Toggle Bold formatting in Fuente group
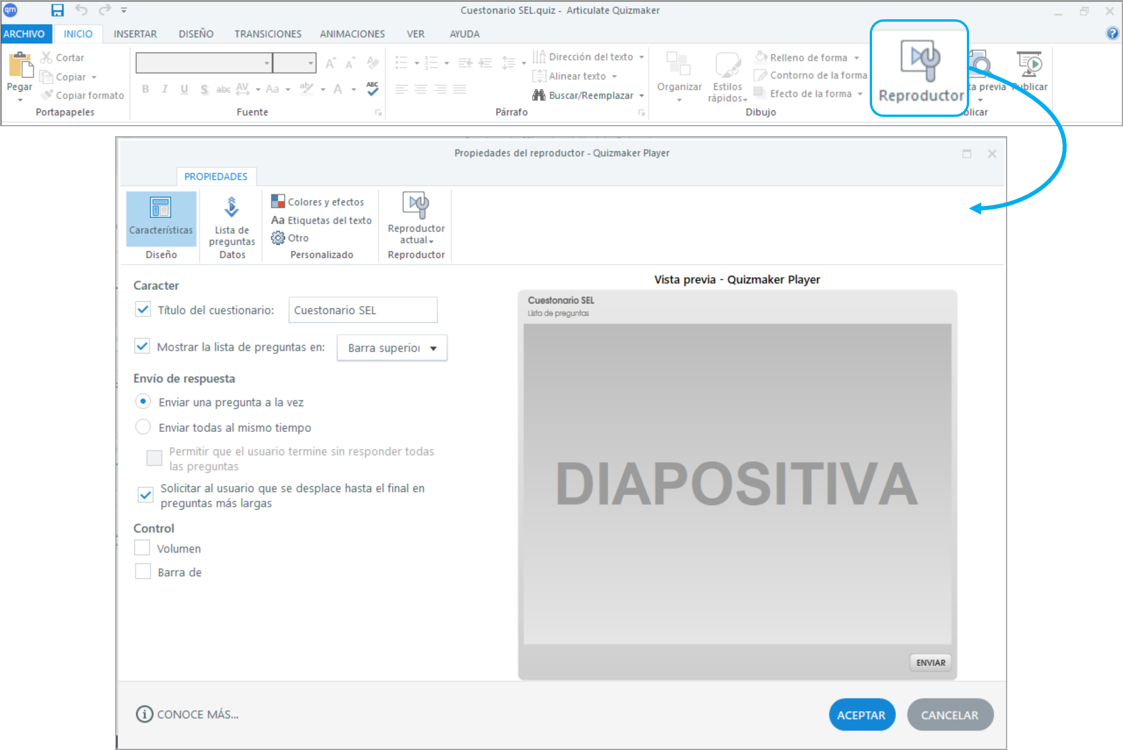 tap(146, 89)
